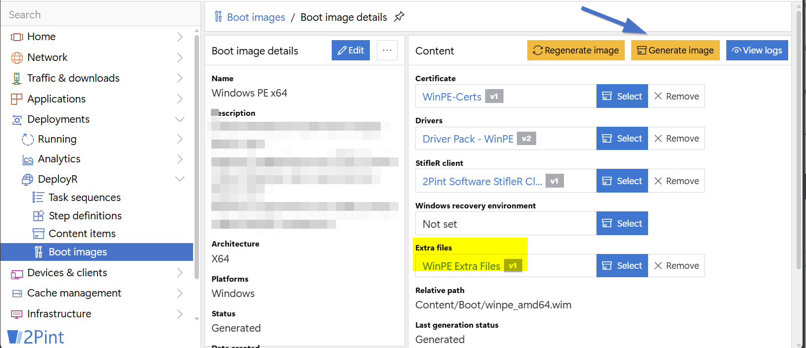Click the sidebar Search field

(x=99, y=15)
